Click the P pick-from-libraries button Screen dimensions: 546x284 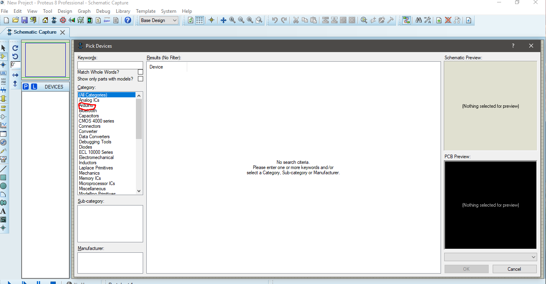pyautogui.click(x=26, y=87)
